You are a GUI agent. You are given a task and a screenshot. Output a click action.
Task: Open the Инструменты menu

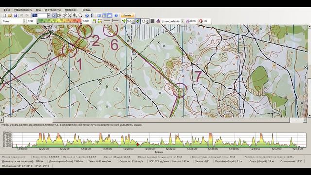[x=53, y=10]
